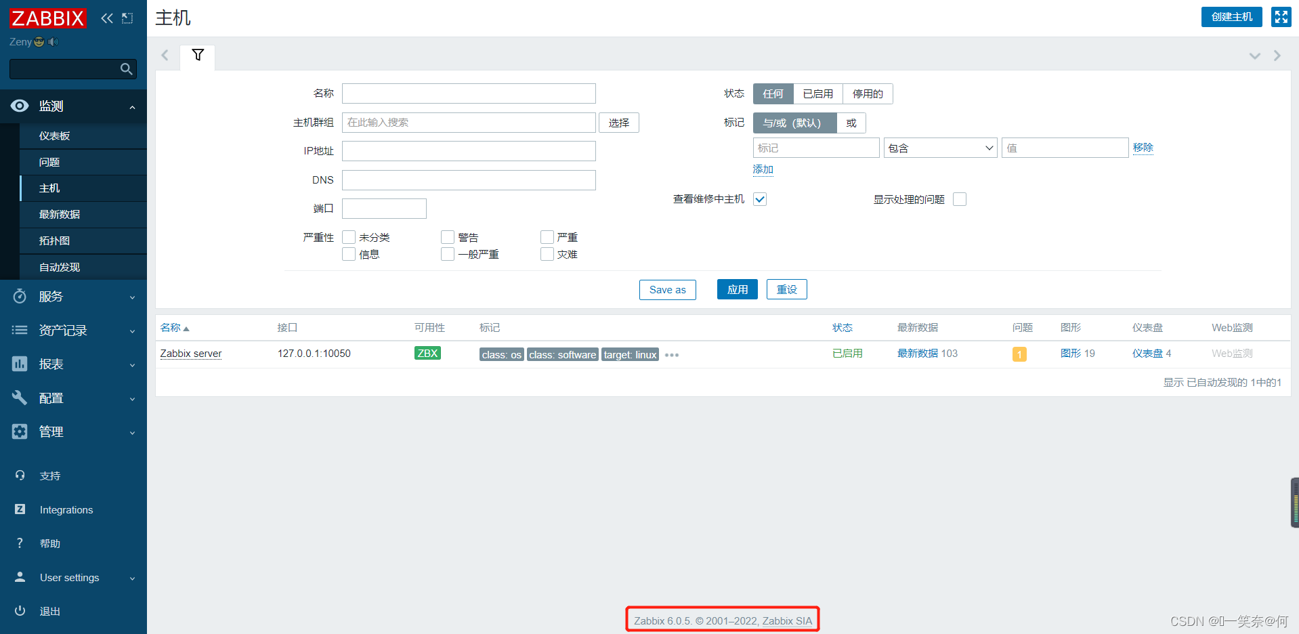
Task: Open 主机 in the sidebar
Action: pos(83,188)
